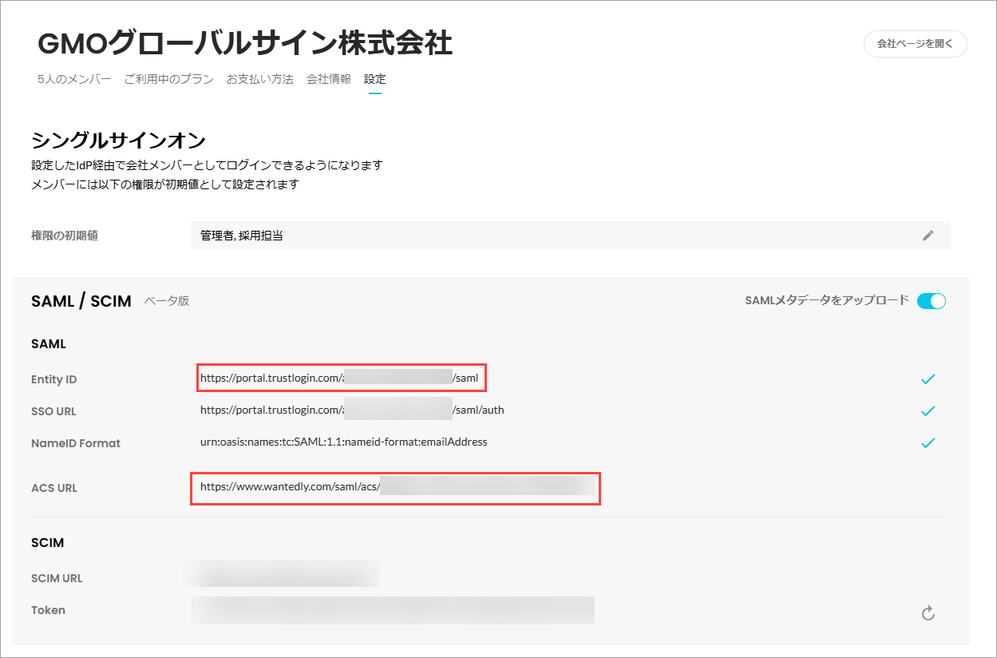Click the SCIM URL label
The width and height of the screenshot is (997, 658).
point(57,578)
